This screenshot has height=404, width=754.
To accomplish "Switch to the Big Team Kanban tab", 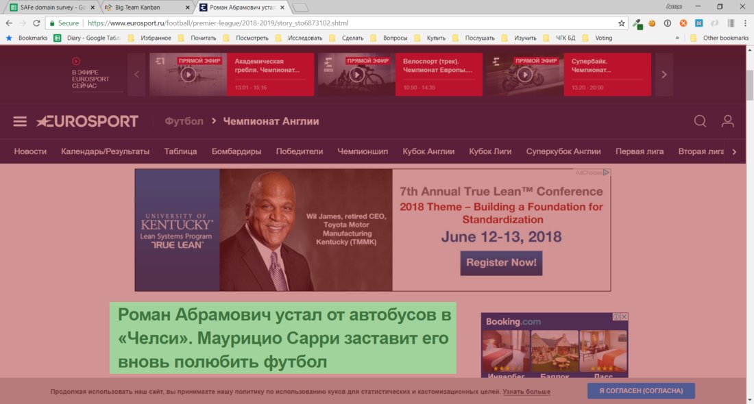I will tap(147, 8).
